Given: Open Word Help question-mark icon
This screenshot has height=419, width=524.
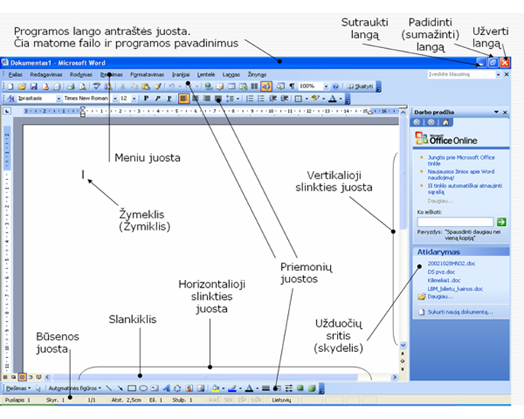Looking at the screenshot, I should tap(336, 86).
